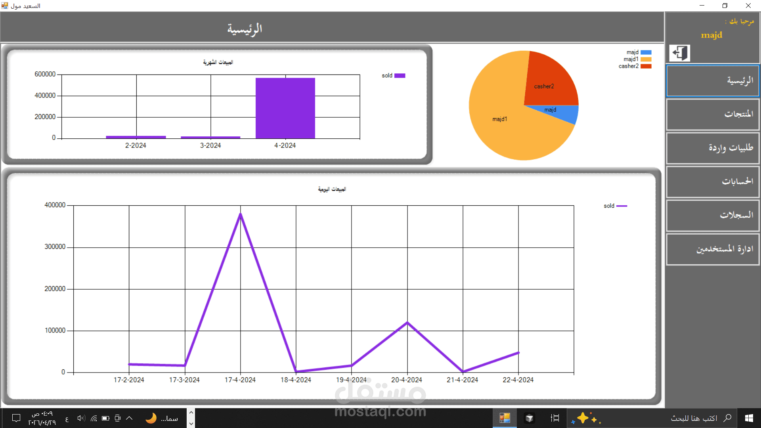This screenshot has height=428, width=761.
Task: Click the Wi-Fi network tray icon
Action: pyautogui.click(x=94, y=418)
